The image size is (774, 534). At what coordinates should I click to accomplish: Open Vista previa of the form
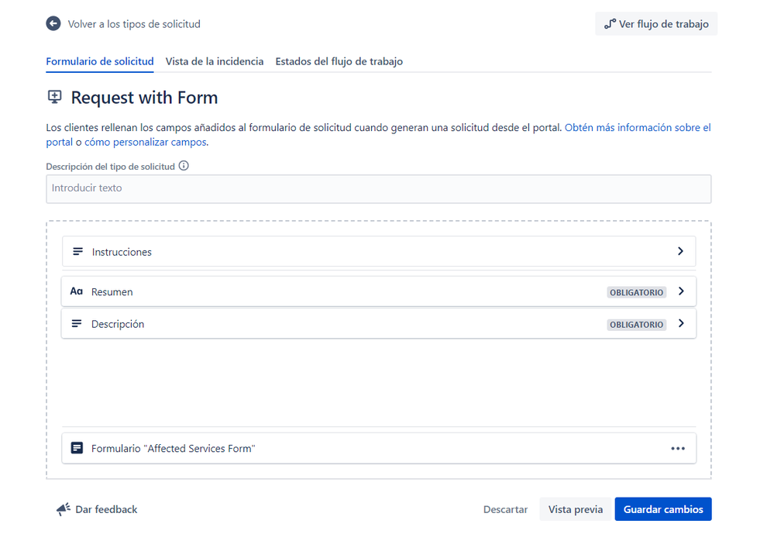click(575, 509)
